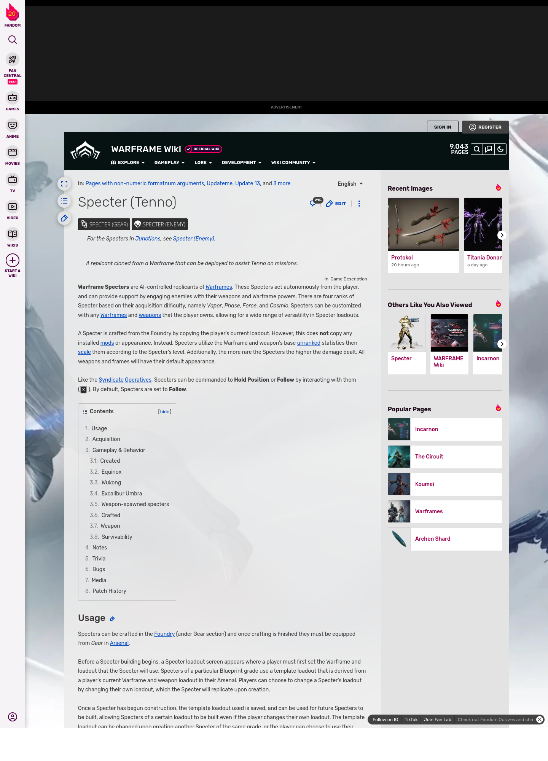This screenshot has height=761, width=548.
Task: Search the wiki via header magnifier
Action: [x=477, y=149]
